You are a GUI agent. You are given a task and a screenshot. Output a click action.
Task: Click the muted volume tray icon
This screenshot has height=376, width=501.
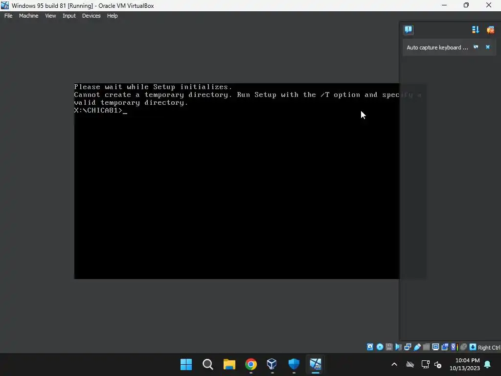click(x=438, y=364)
